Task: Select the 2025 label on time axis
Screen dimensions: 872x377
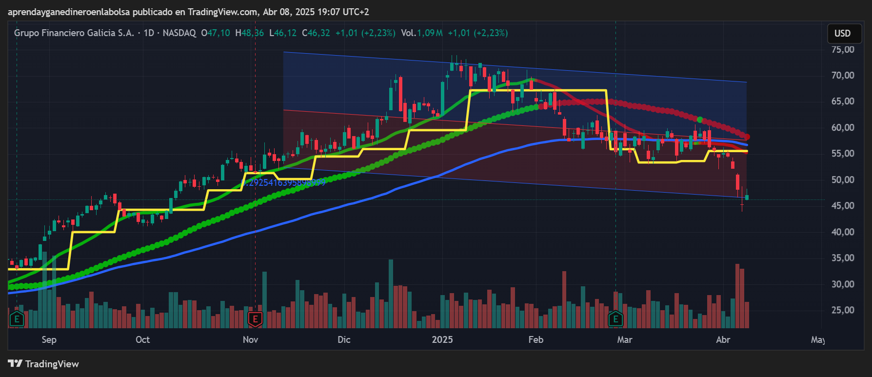Action: coord(442,339)
